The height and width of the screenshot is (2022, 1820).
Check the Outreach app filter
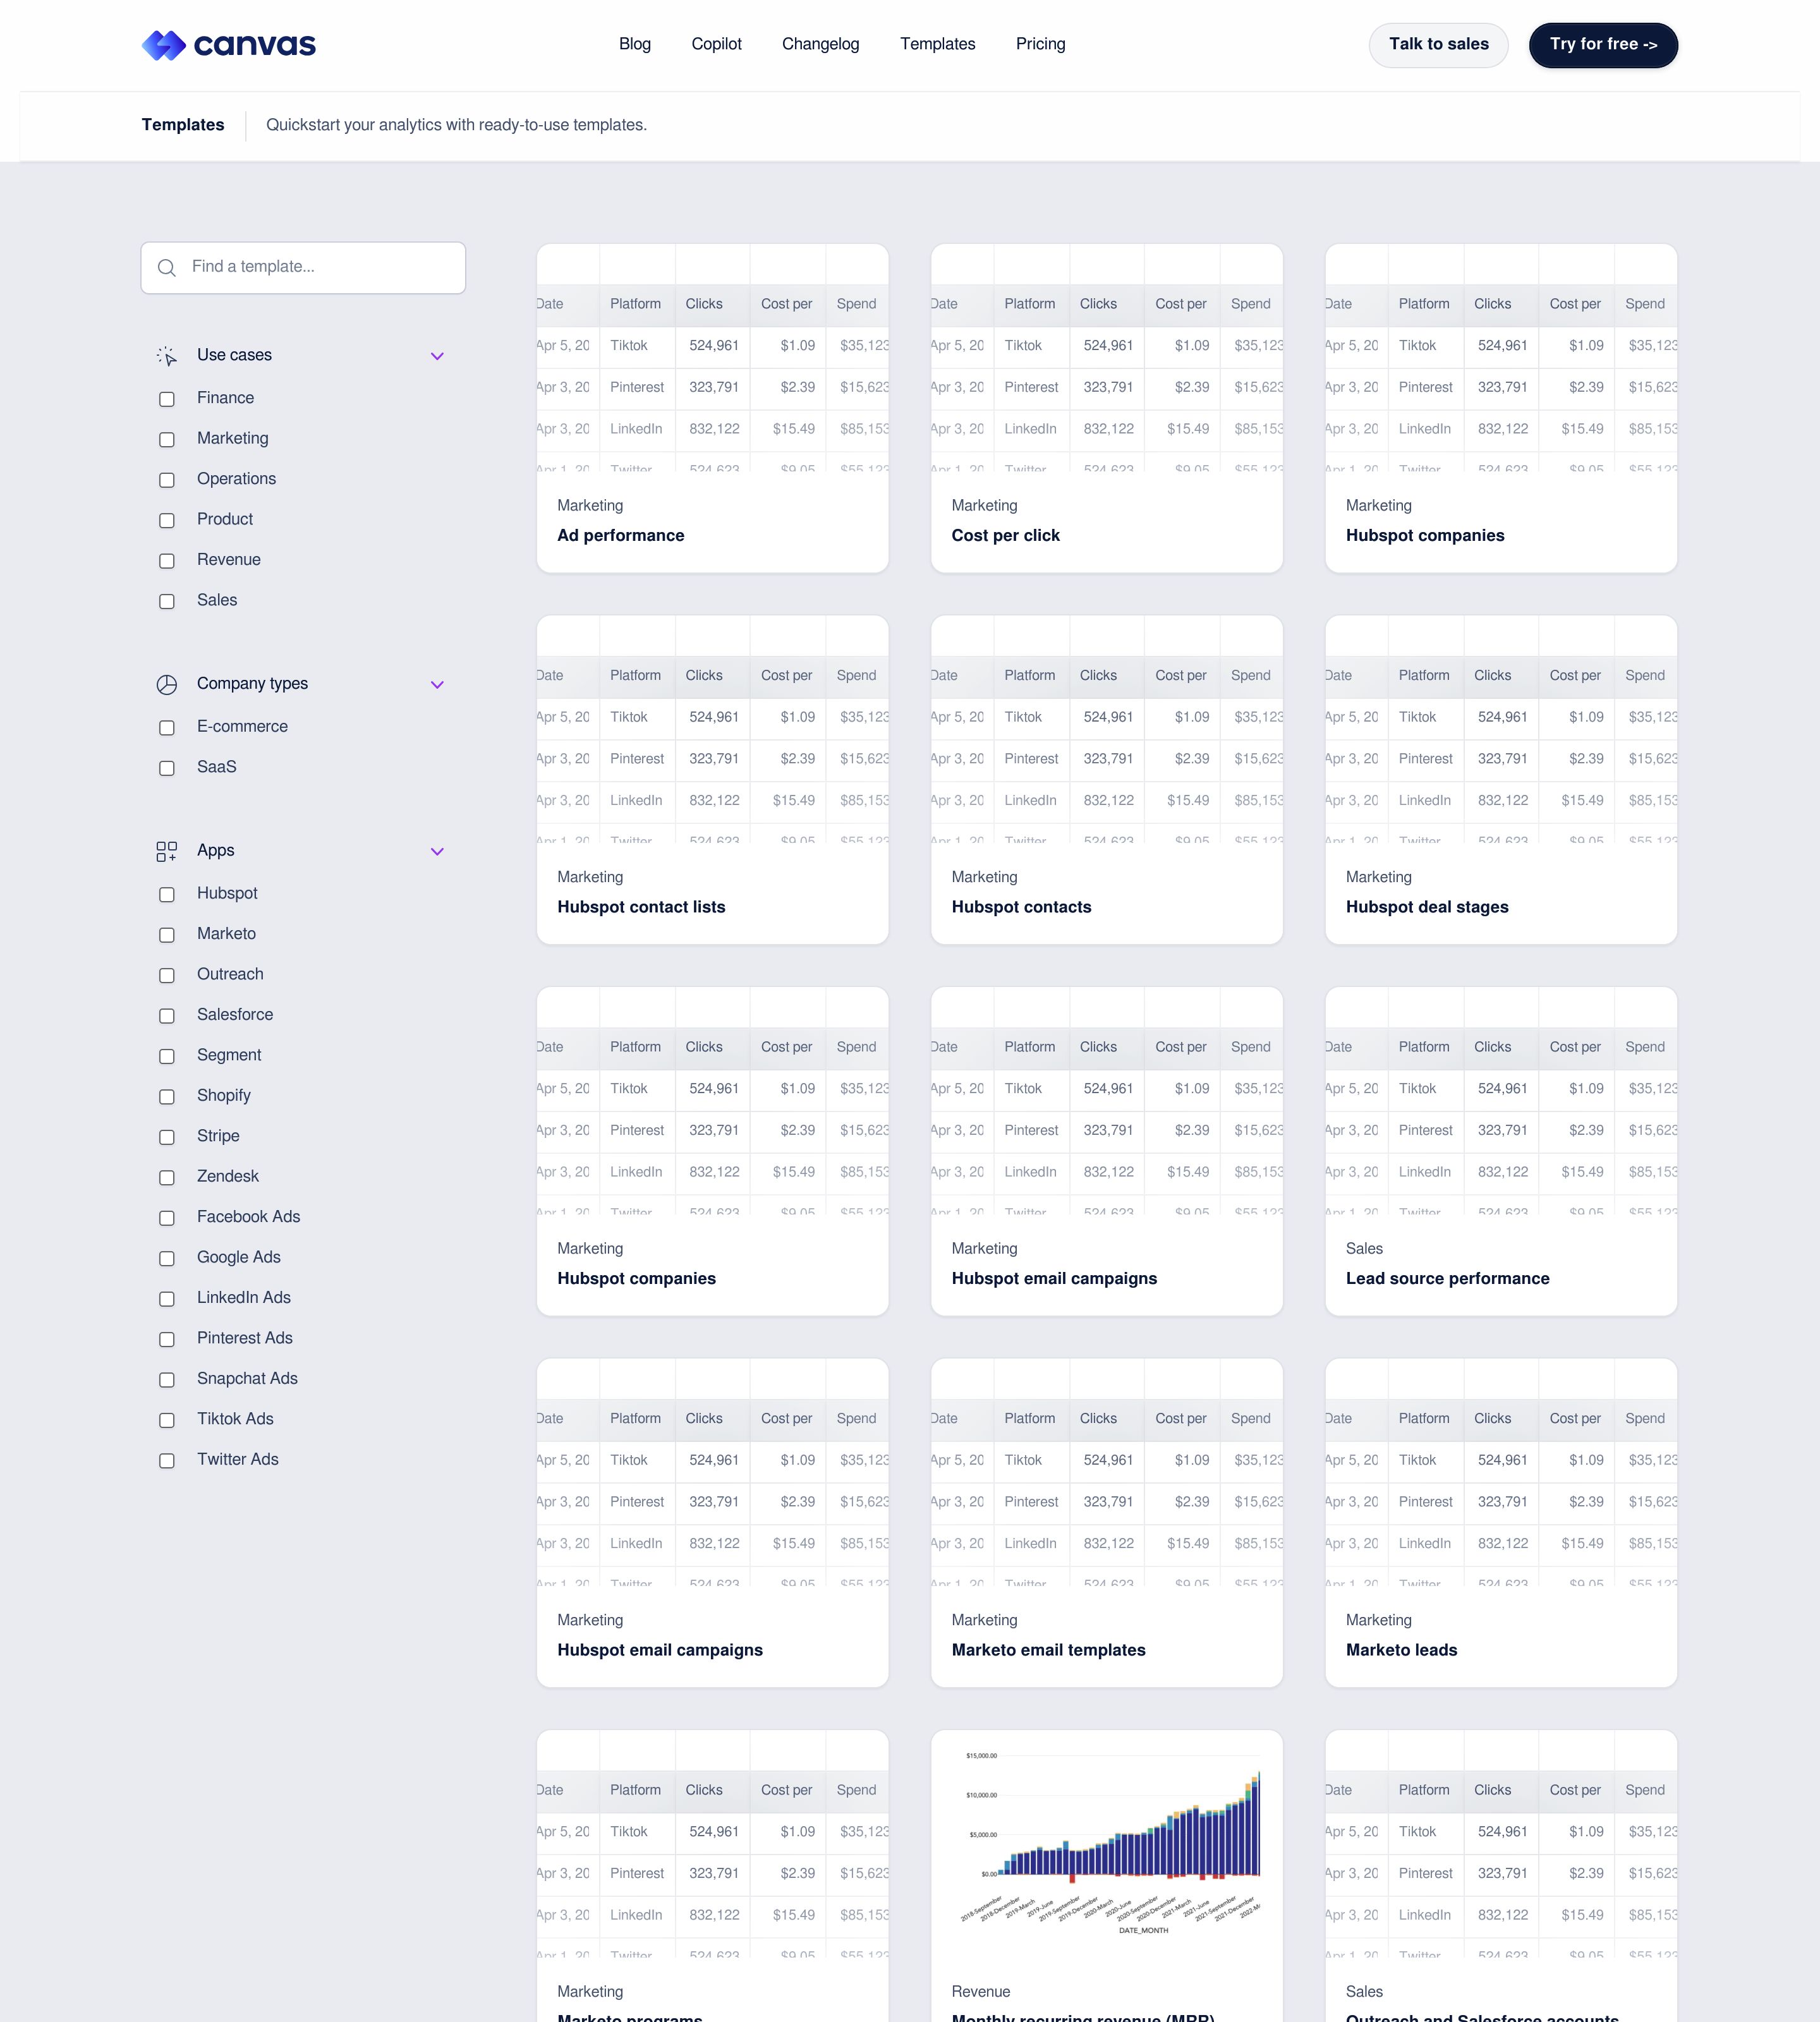click(x=167, y=975)
